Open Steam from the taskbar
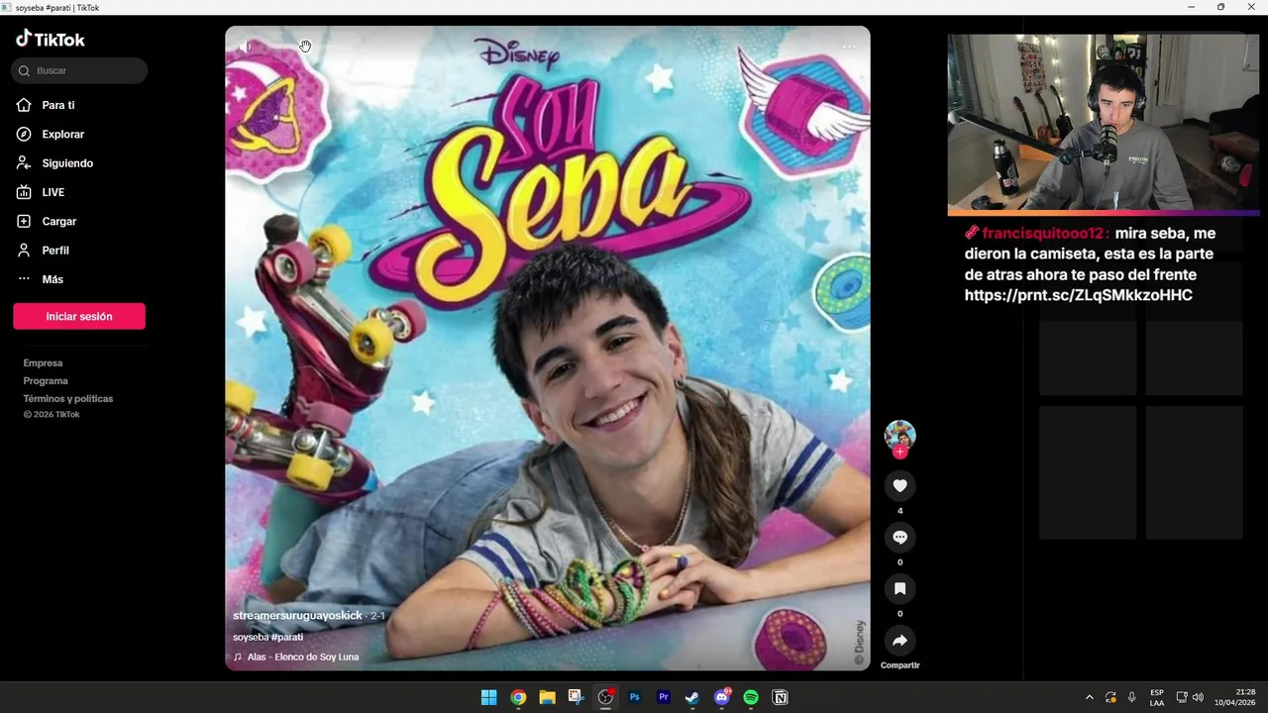The height and width of the screenshot is (713, 1268). click(692, 697)
